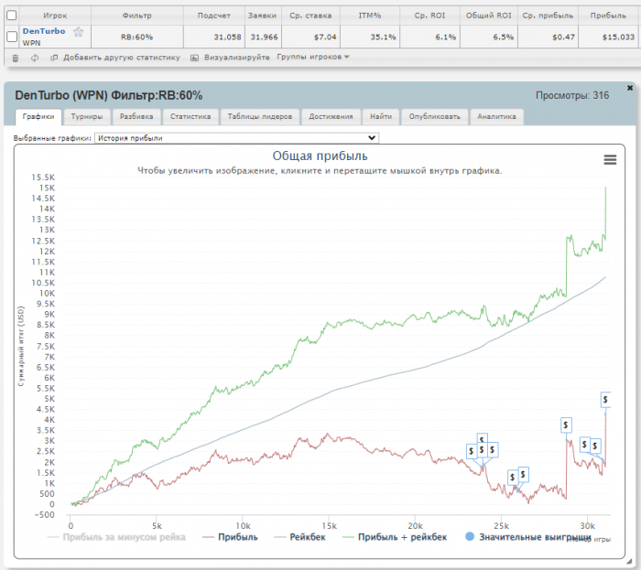Click the Общая прибыль chart title

coord(320,156)
